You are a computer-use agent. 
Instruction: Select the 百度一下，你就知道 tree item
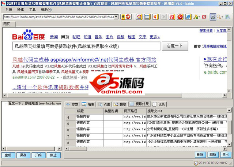coord(34,103)
